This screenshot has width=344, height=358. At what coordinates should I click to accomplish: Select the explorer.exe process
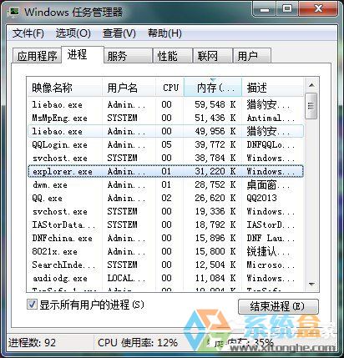pyautogui.click(x=165, y=171)
